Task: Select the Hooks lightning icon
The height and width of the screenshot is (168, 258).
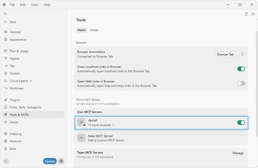Action: click(x=6, y=122)
